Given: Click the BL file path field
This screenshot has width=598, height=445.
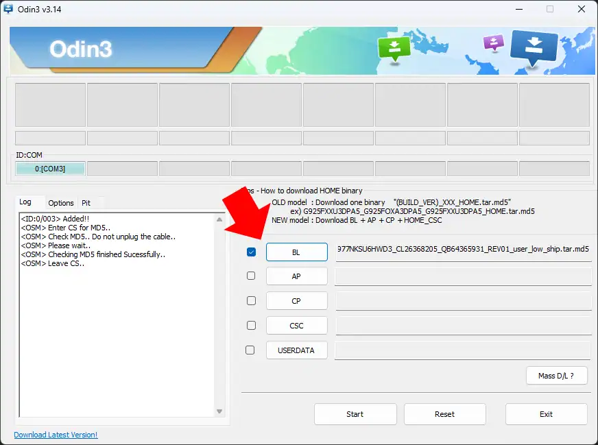Looking at the screenshot, I should click(463, 250).
